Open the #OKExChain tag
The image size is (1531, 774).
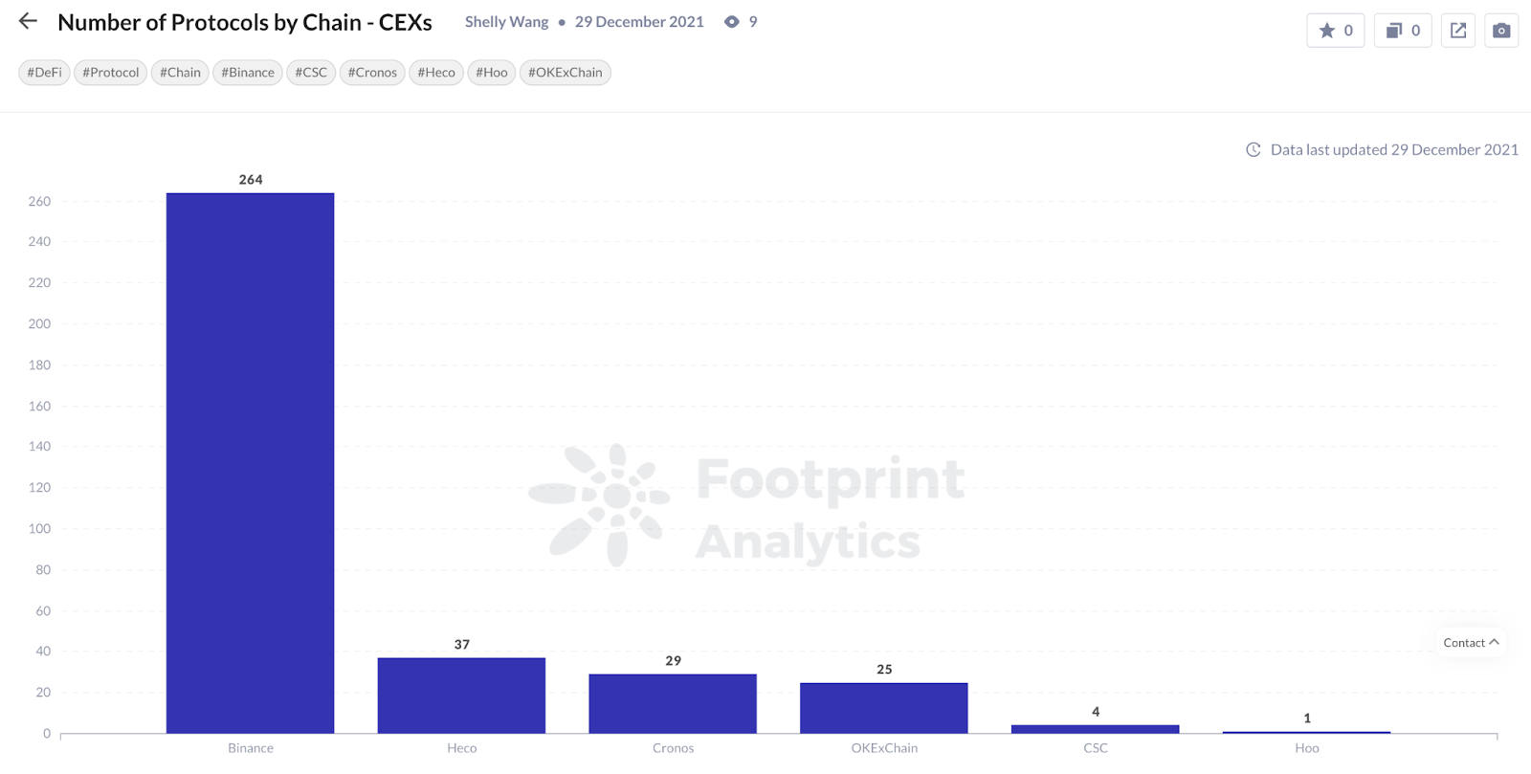coord(566,73)
